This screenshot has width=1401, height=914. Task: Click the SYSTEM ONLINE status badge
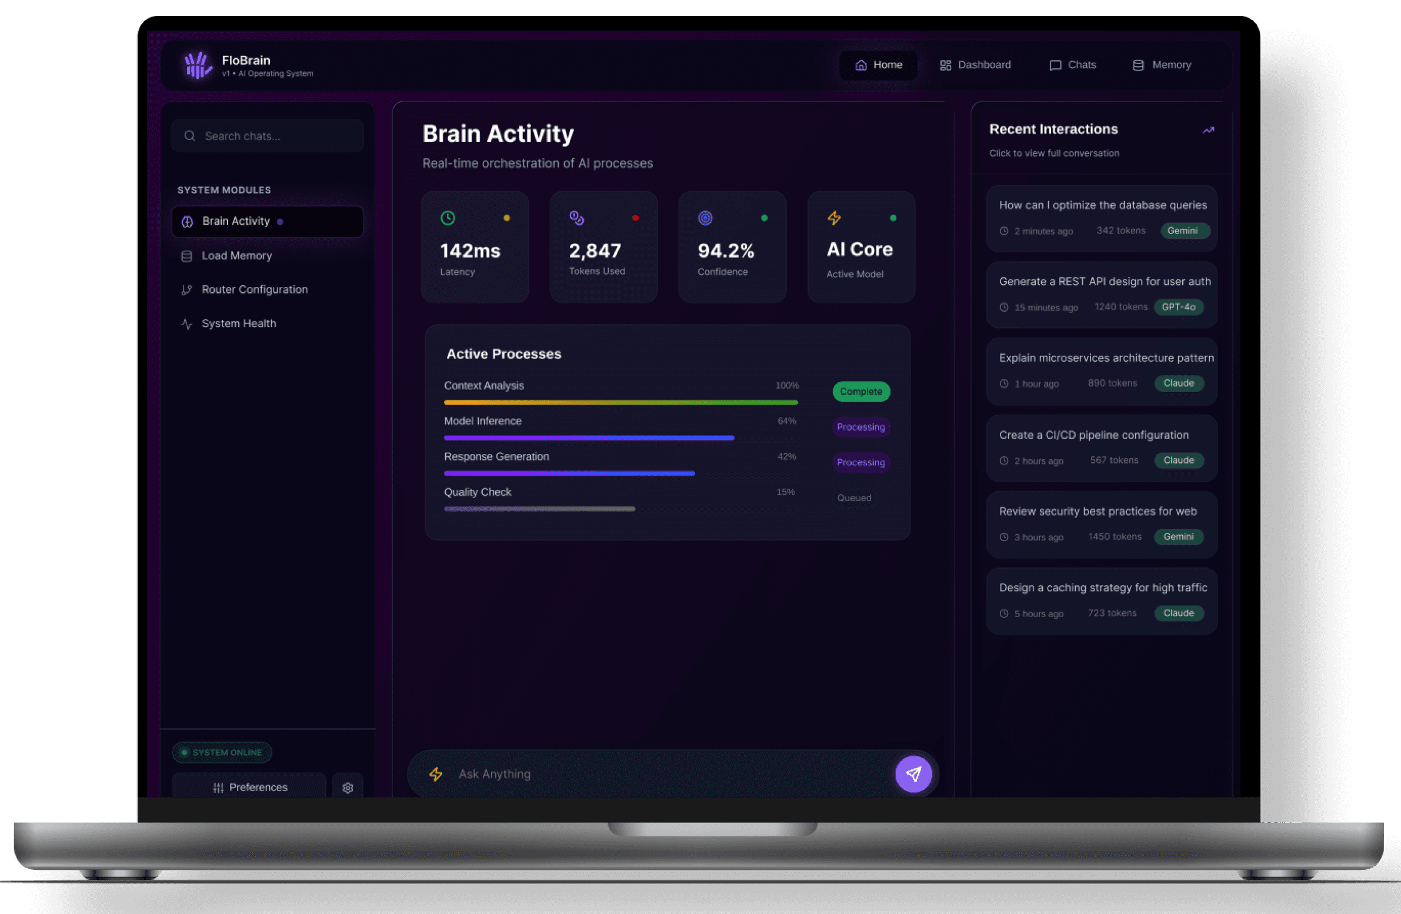pos(221,753)
